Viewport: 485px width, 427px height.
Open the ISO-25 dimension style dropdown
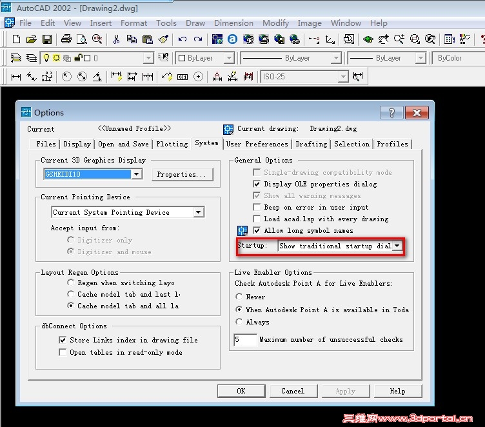(x=343, y=77)
